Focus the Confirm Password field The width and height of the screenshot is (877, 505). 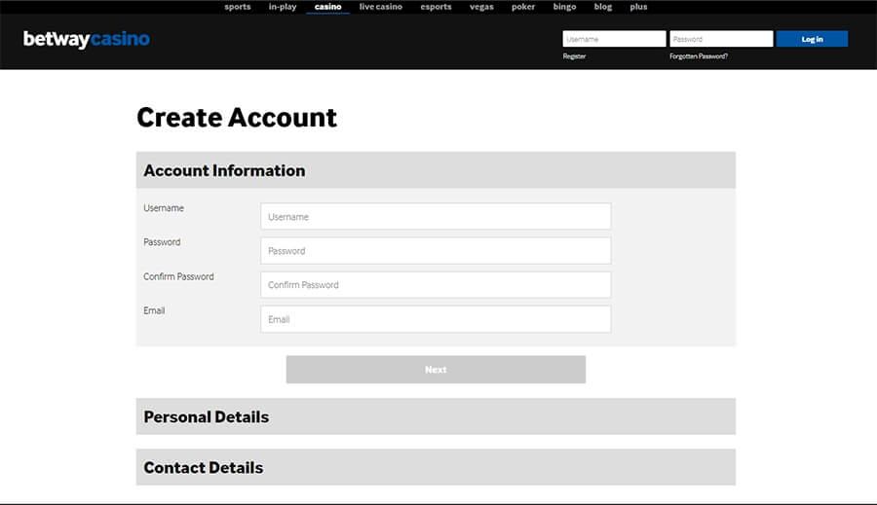click(436, 285)
